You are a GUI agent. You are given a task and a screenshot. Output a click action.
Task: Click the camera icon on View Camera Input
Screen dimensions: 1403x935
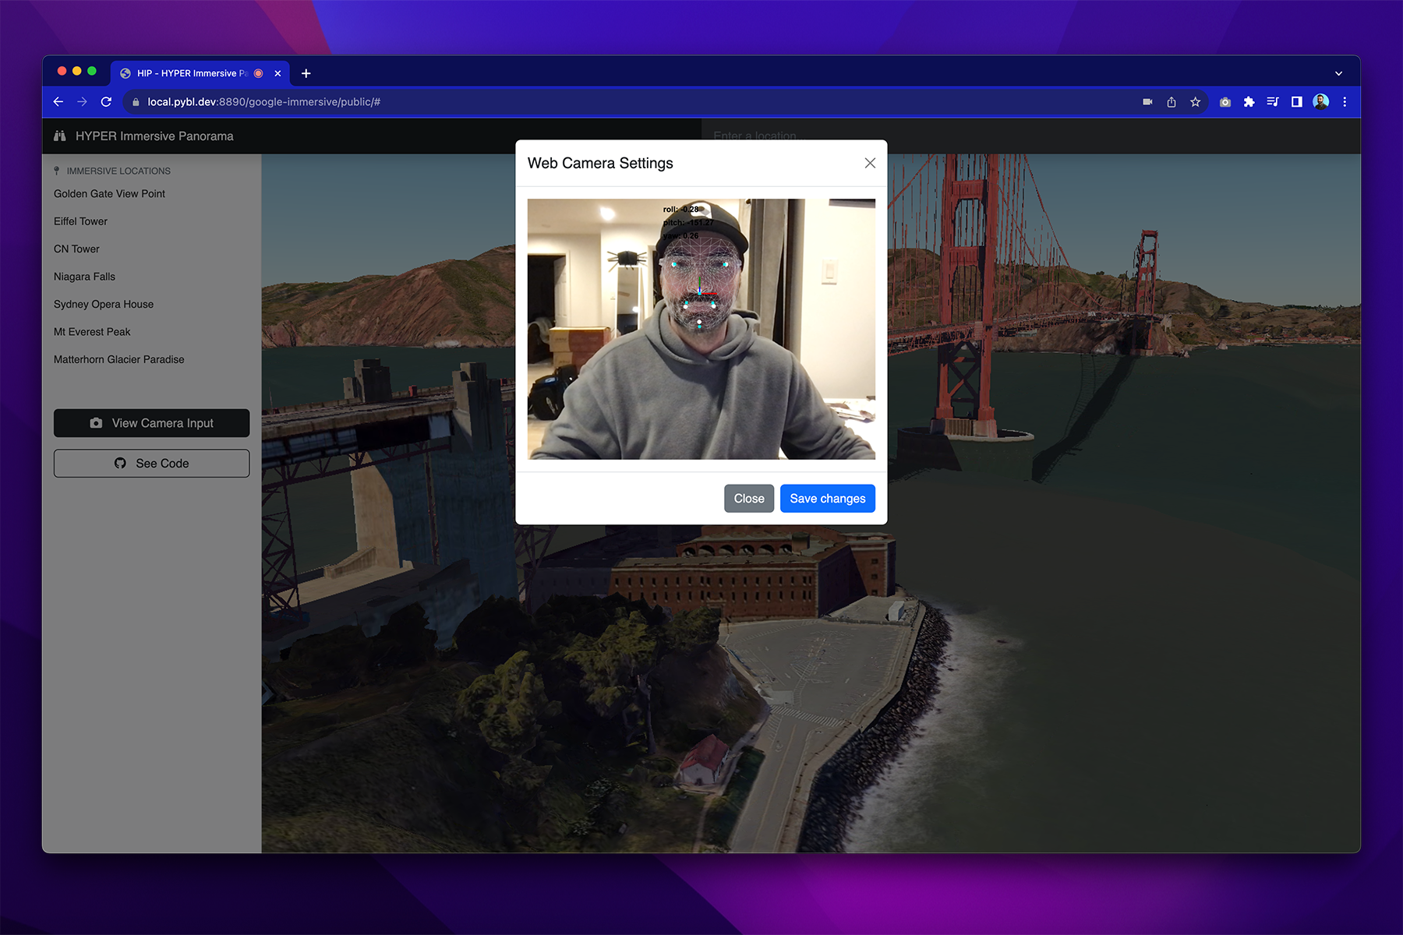click(x=96, y=423)
